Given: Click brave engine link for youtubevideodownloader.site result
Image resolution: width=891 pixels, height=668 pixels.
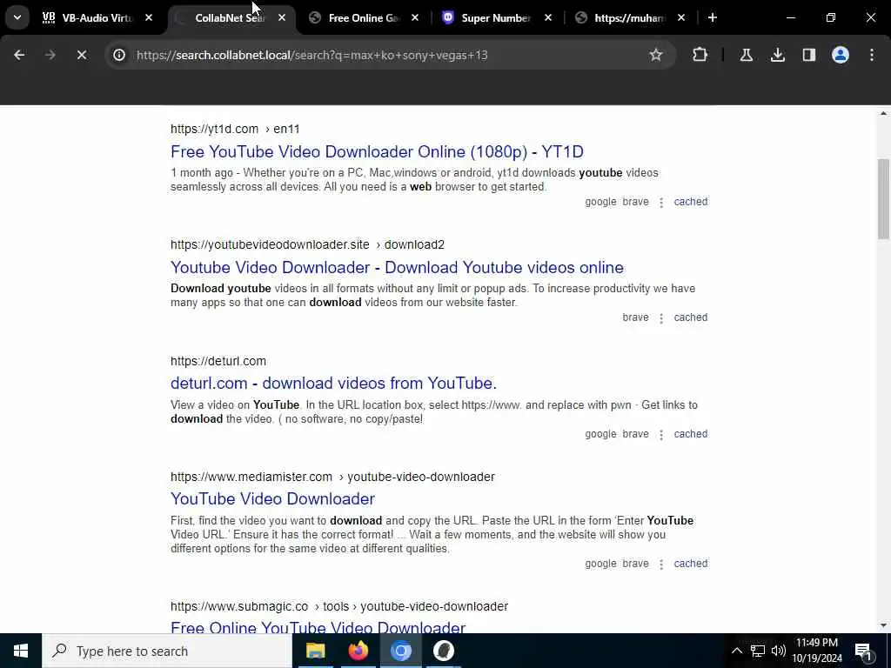Looking at the screenshot, I should click(635, 317).
